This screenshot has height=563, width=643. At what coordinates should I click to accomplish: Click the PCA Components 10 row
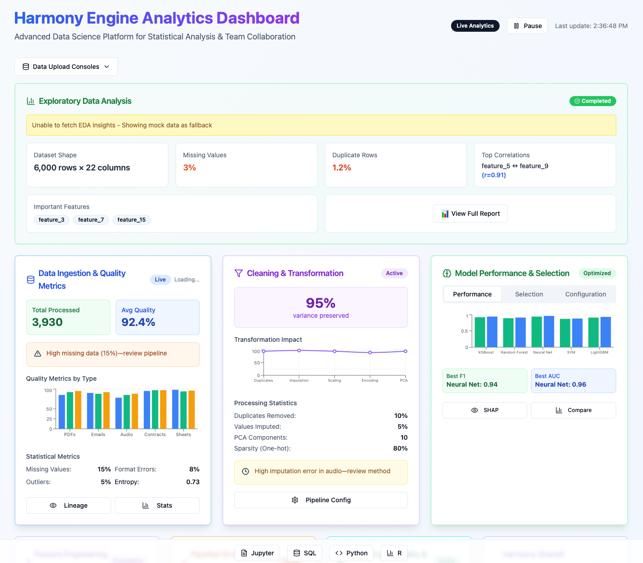point(321,437)
